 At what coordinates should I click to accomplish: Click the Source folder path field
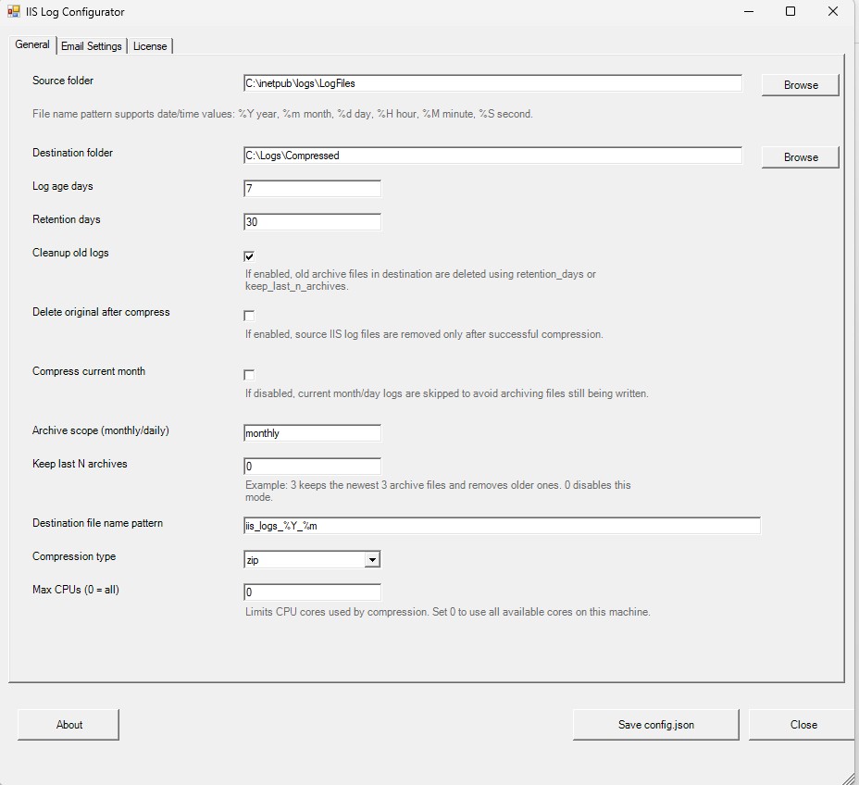[x=492, y=83]
